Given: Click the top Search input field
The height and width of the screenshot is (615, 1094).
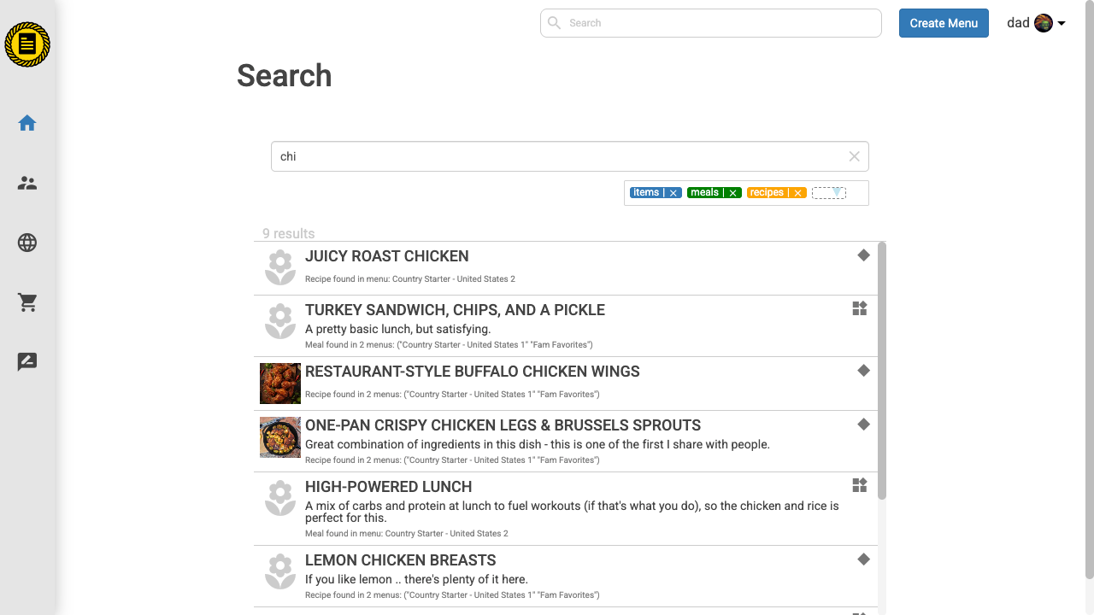Looking at the screenshot, I should click(x=711, y=23).
